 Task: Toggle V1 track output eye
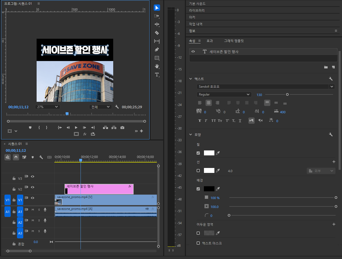[33, 198]
